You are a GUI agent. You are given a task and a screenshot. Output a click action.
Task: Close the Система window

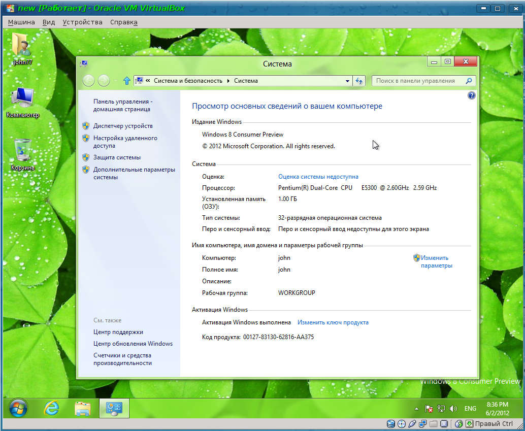point(466,62)
